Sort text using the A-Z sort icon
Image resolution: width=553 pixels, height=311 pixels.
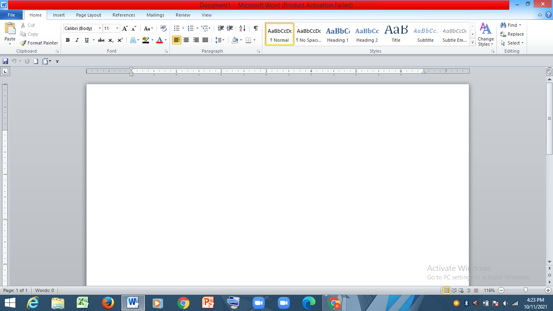coord(242,28)
